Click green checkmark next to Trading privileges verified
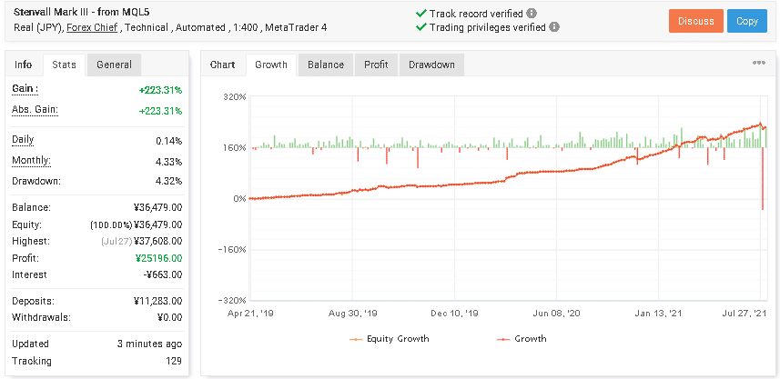The image size is (780, 379). pyautogui.click(x=420, y=27)
